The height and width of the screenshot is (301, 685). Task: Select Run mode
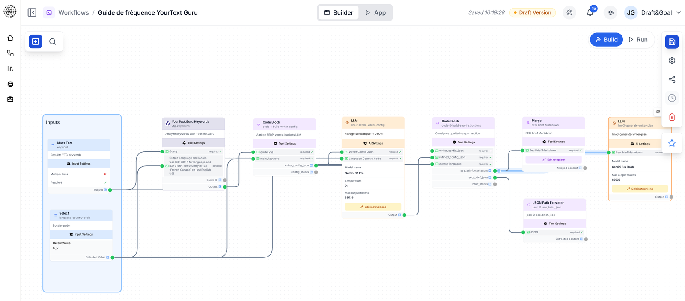coord(638,40)
